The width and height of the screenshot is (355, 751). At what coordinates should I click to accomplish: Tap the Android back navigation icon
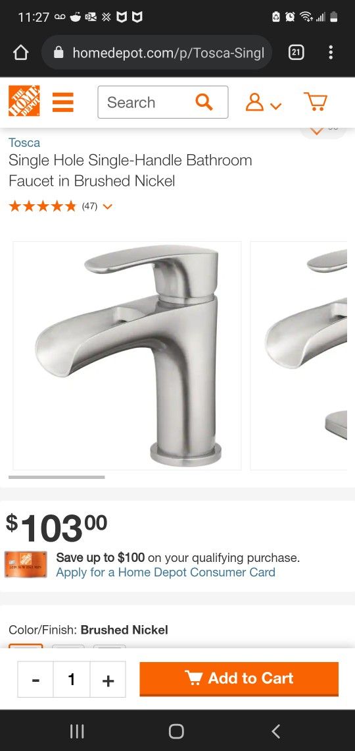point(275,731)
